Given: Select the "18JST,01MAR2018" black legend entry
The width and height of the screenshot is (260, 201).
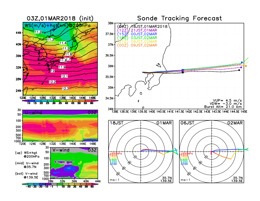Looking at the screenshot, I should pyautogui.click(x=149, y=26).
